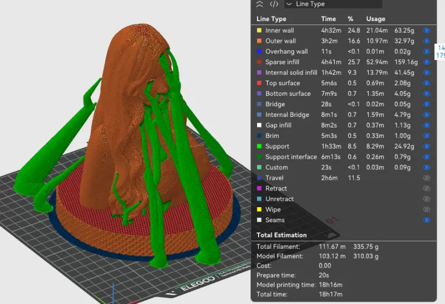Image resolution: width=445 pixels, height=304 pixels.
Task: Toggle Sparse infill visibility eye
Action: [427, 62]
